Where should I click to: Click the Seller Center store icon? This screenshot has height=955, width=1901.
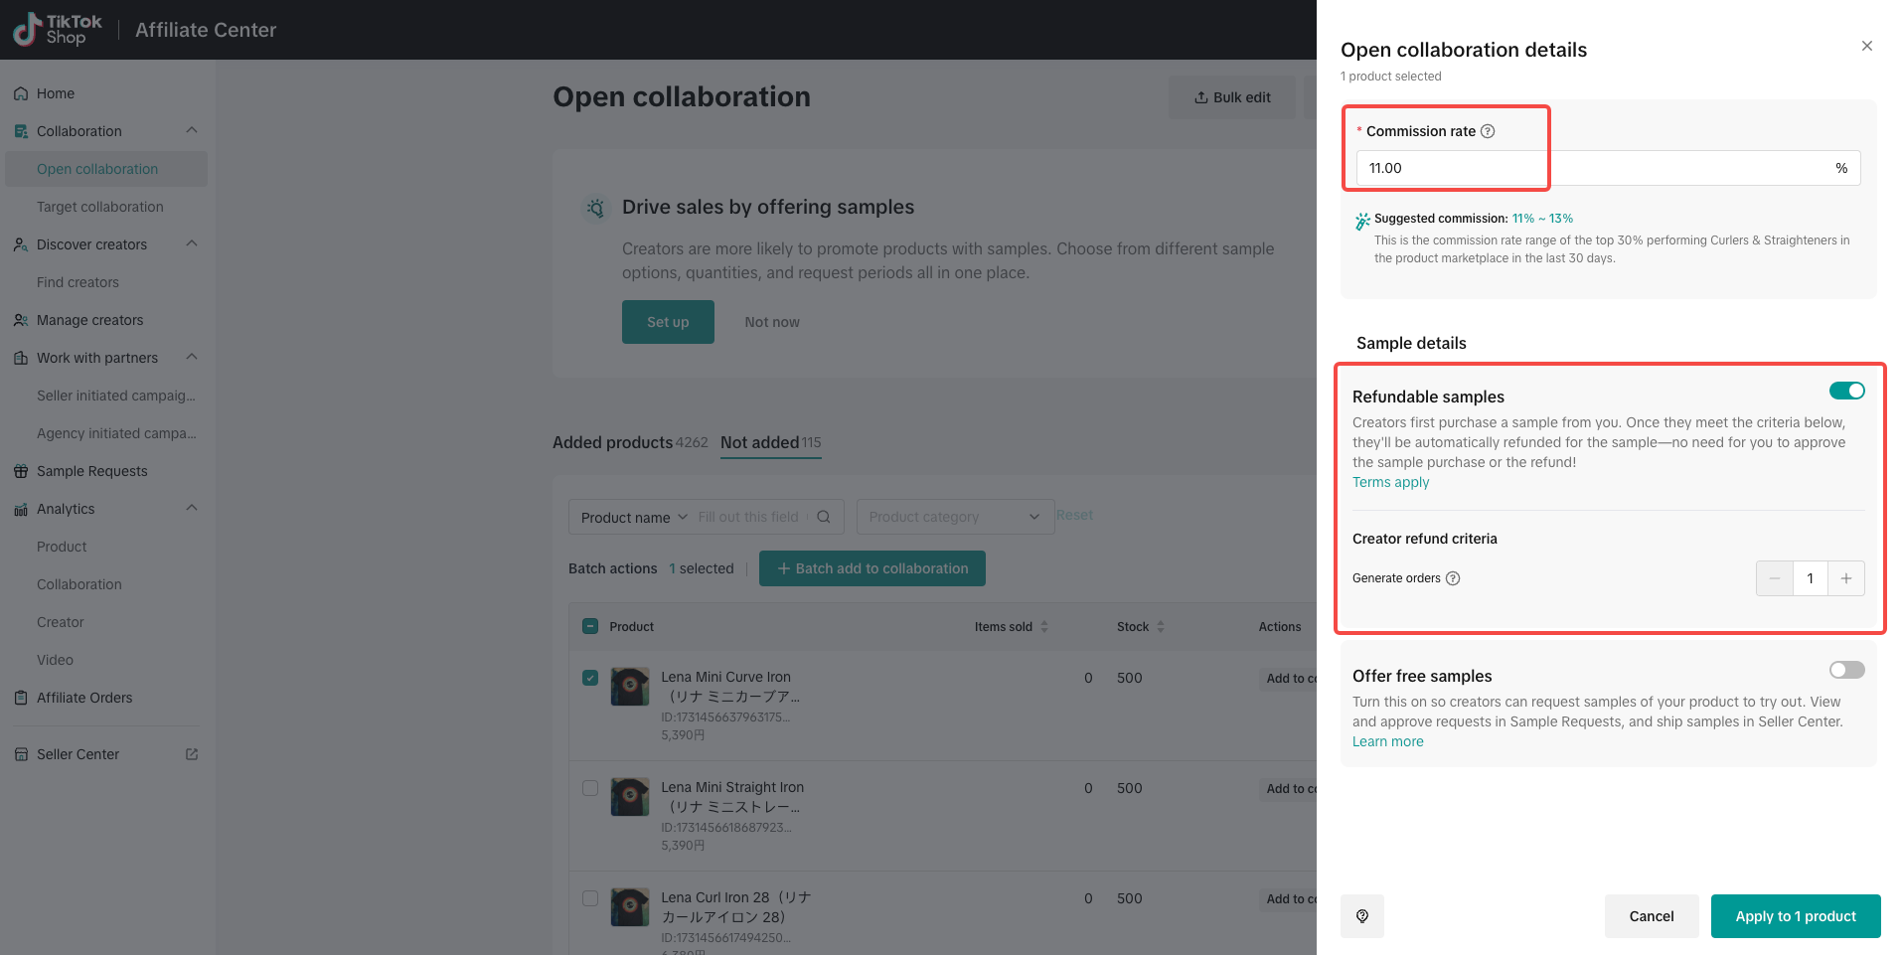pyautogui.click(x=21, y=754)
